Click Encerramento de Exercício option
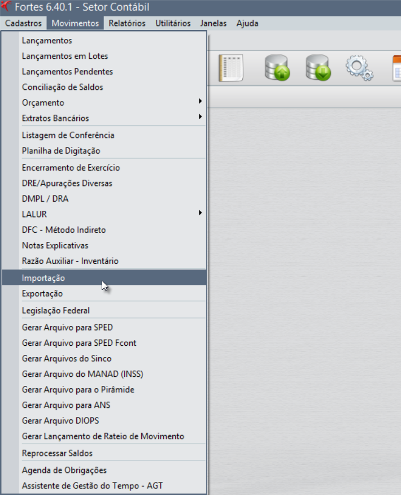 tap(71, 167)
